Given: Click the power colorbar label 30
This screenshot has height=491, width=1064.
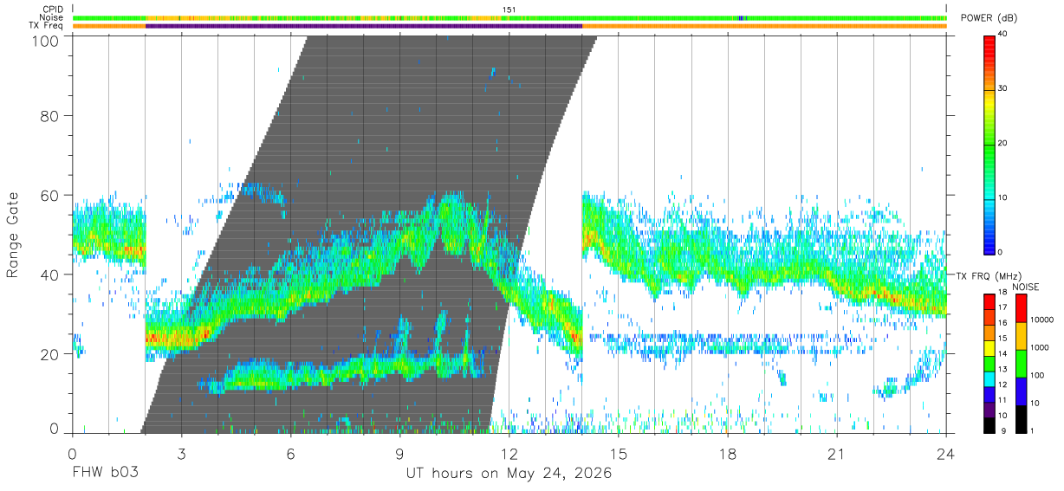Looking at the screenshot, I should [x=1003, y=88].
